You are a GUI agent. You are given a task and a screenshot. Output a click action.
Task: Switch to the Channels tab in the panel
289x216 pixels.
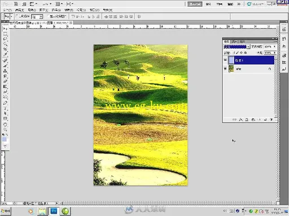pos(234,42)
